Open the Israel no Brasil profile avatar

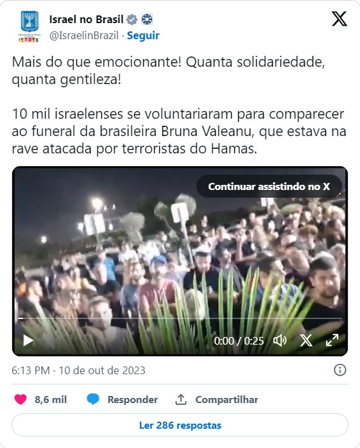29,26
